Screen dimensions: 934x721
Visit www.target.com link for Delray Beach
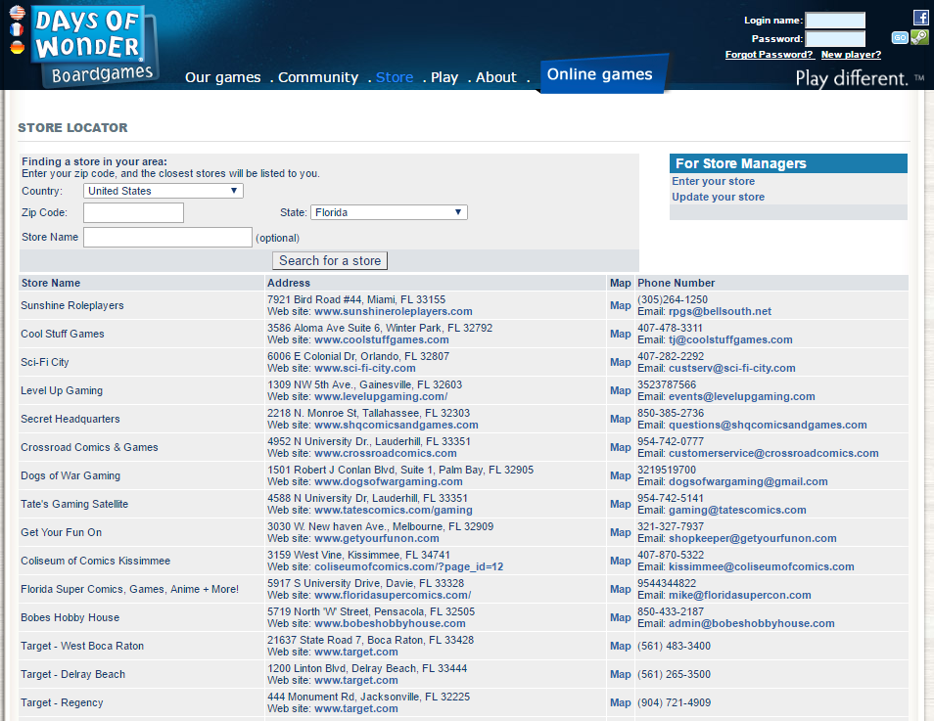coord(356,681)
